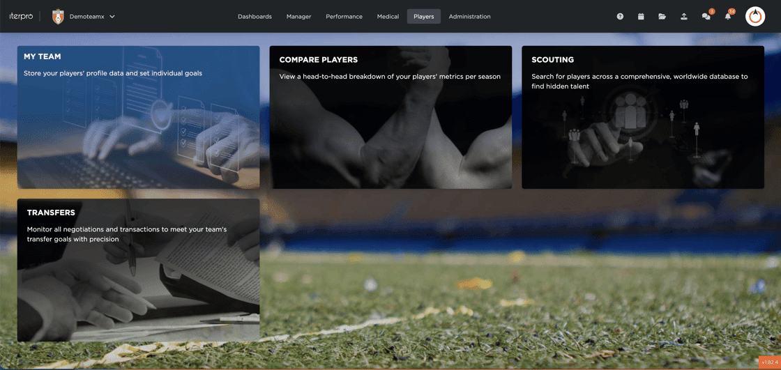
Task: Open the notifications bell icon
Action: tap(728, 17)
